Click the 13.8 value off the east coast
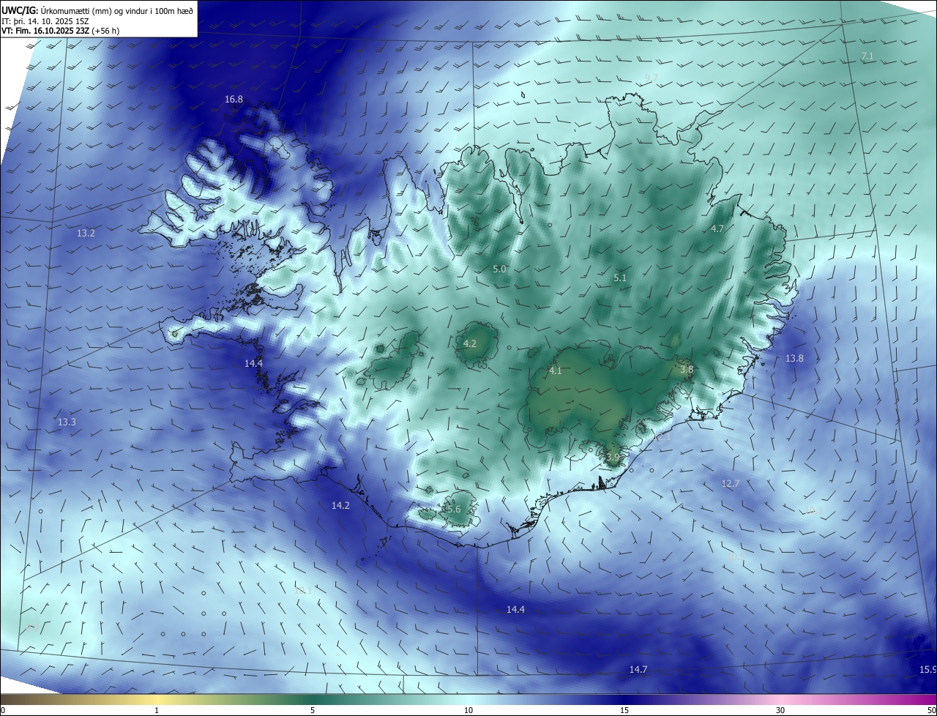This screenshot has width=937, height=716. point(794,358)
